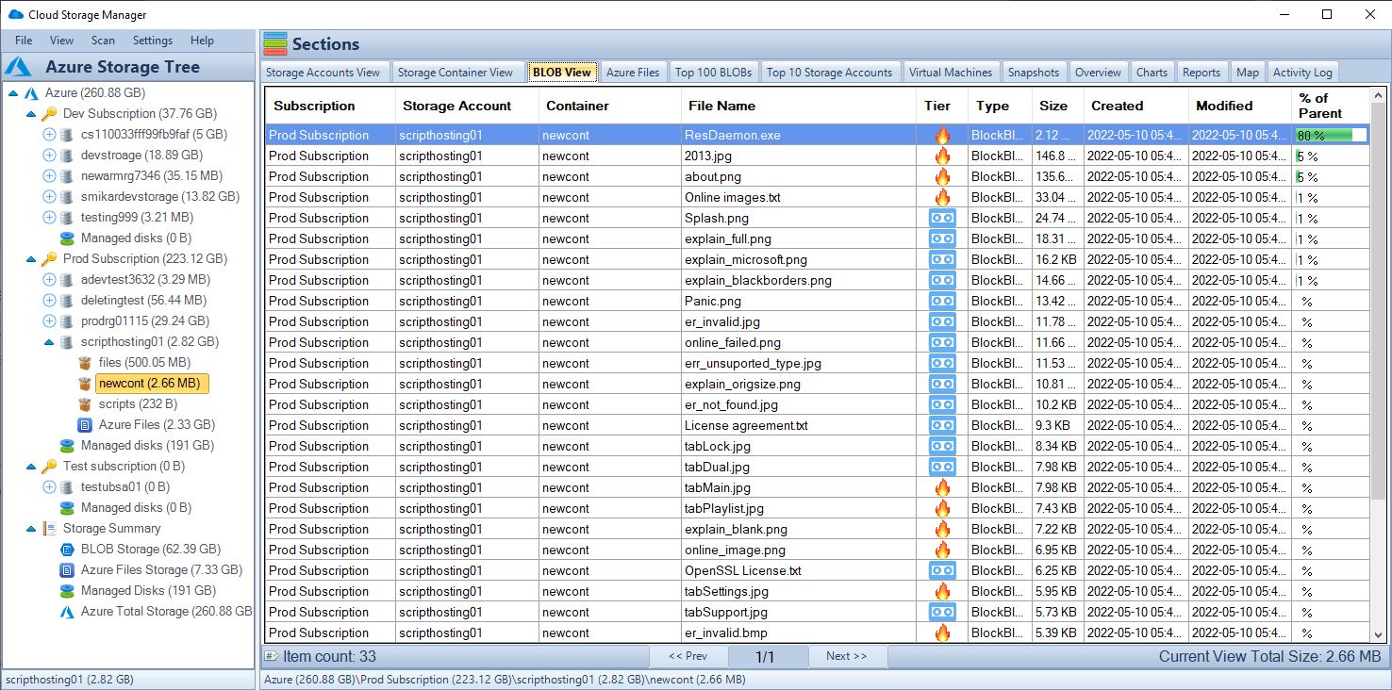Viewport: 1392px width, 690px height.
Task: Click the Current View Total Size text
Action: coord(1269,656)
